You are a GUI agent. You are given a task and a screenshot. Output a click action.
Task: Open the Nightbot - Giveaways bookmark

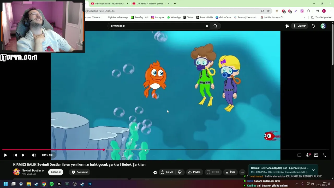(118, 17)
